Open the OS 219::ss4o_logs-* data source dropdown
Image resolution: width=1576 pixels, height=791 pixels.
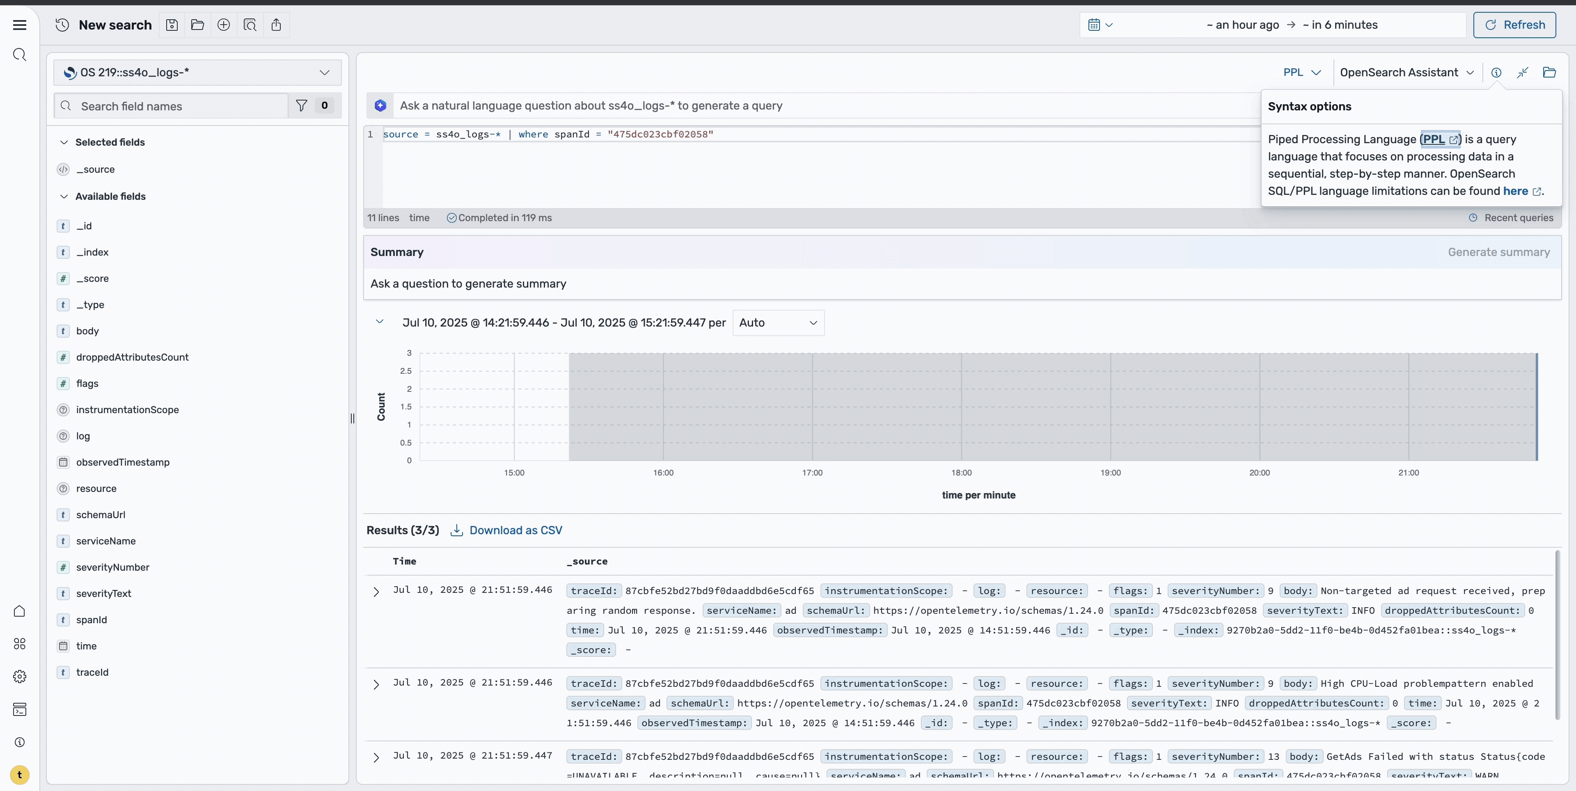(197, 72)
